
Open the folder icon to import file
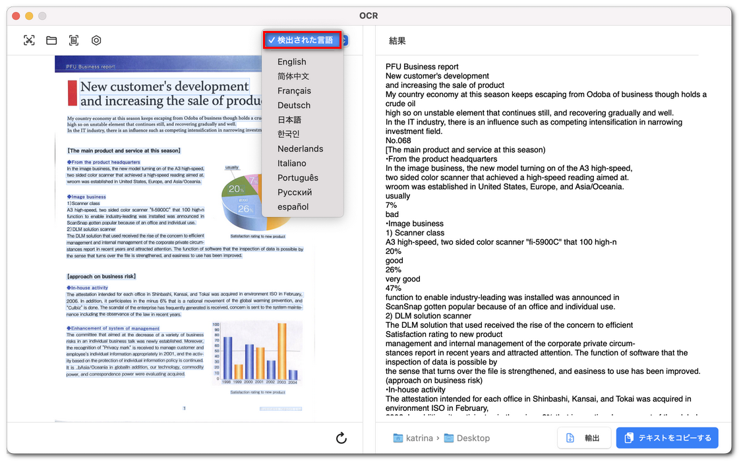pos(51,40)
